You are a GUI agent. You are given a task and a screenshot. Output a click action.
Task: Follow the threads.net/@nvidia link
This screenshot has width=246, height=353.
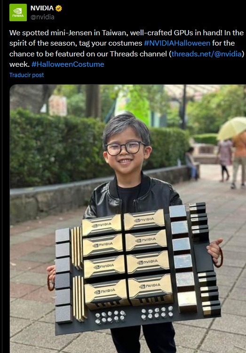[206, 54]
